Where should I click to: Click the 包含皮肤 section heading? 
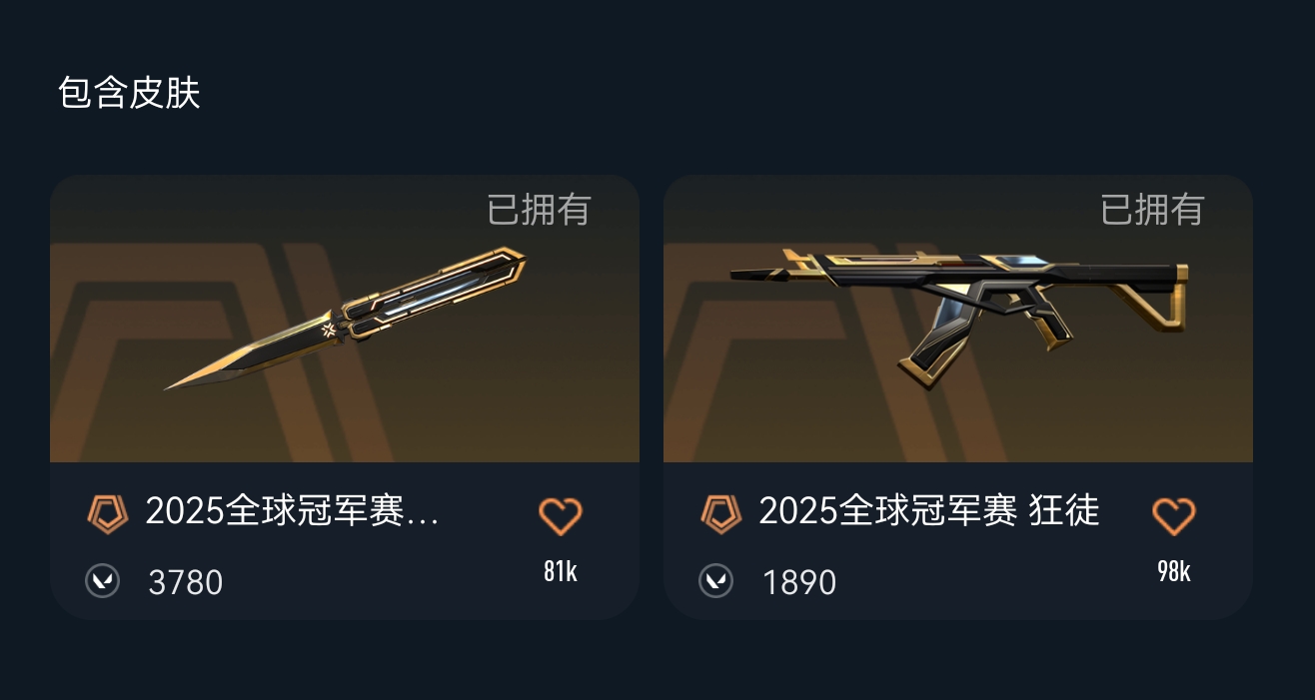coord(129,93)
